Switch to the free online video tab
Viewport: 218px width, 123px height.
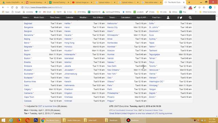coord(151,2)
